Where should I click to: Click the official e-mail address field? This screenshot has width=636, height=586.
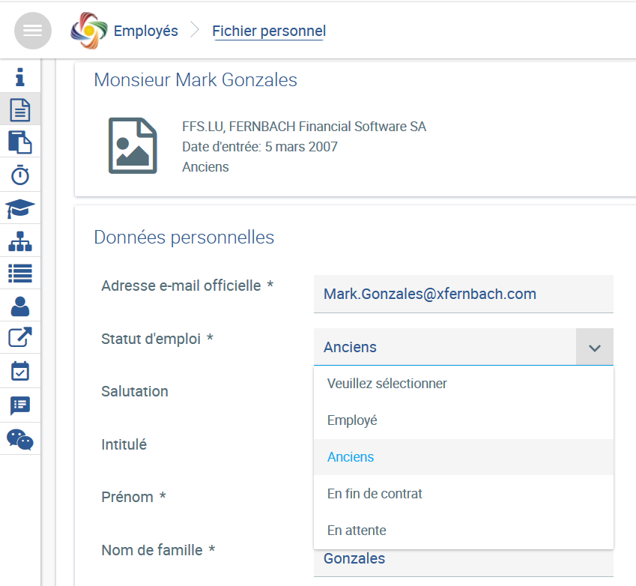pyautogui.click(x=464, y=294)
